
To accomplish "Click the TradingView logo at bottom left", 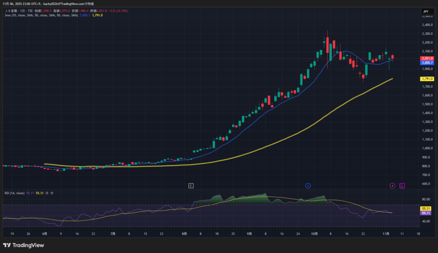I will point(24,245).
